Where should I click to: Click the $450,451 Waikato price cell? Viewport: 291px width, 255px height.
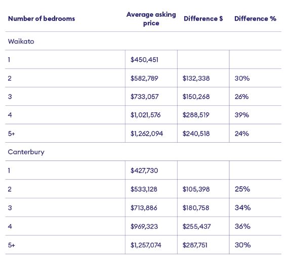pos(144,60)
